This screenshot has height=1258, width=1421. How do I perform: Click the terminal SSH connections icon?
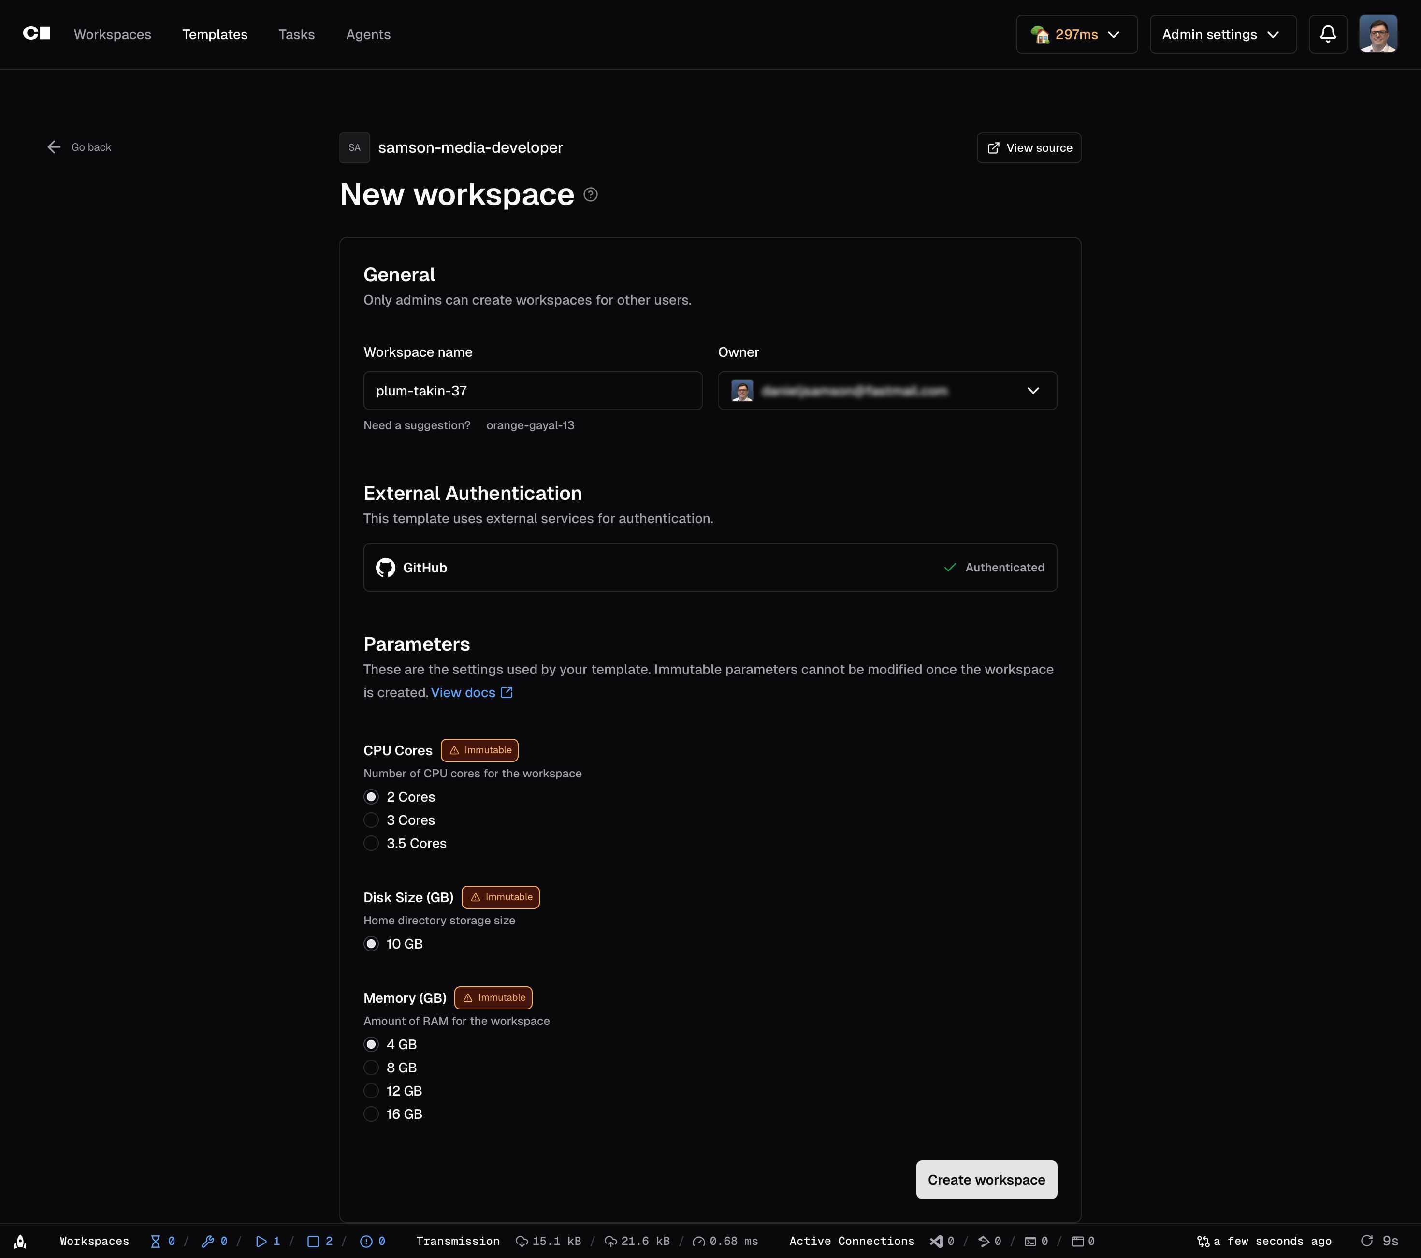(1030, 1241)
